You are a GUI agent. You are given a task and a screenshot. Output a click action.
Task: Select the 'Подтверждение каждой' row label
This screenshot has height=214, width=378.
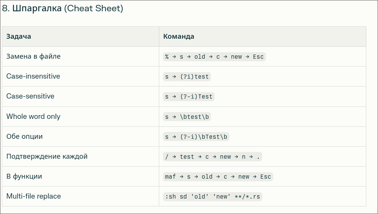(x=47, y=156)
